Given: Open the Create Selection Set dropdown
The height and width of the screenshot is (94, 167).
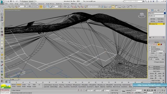Looking at the screenshot, I should click(94, 6).
